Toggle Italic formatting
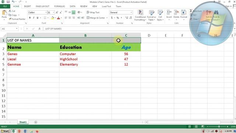 coord(34,18)
